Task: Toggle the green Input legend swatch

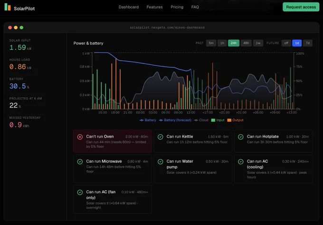Action: pos(213,120)
